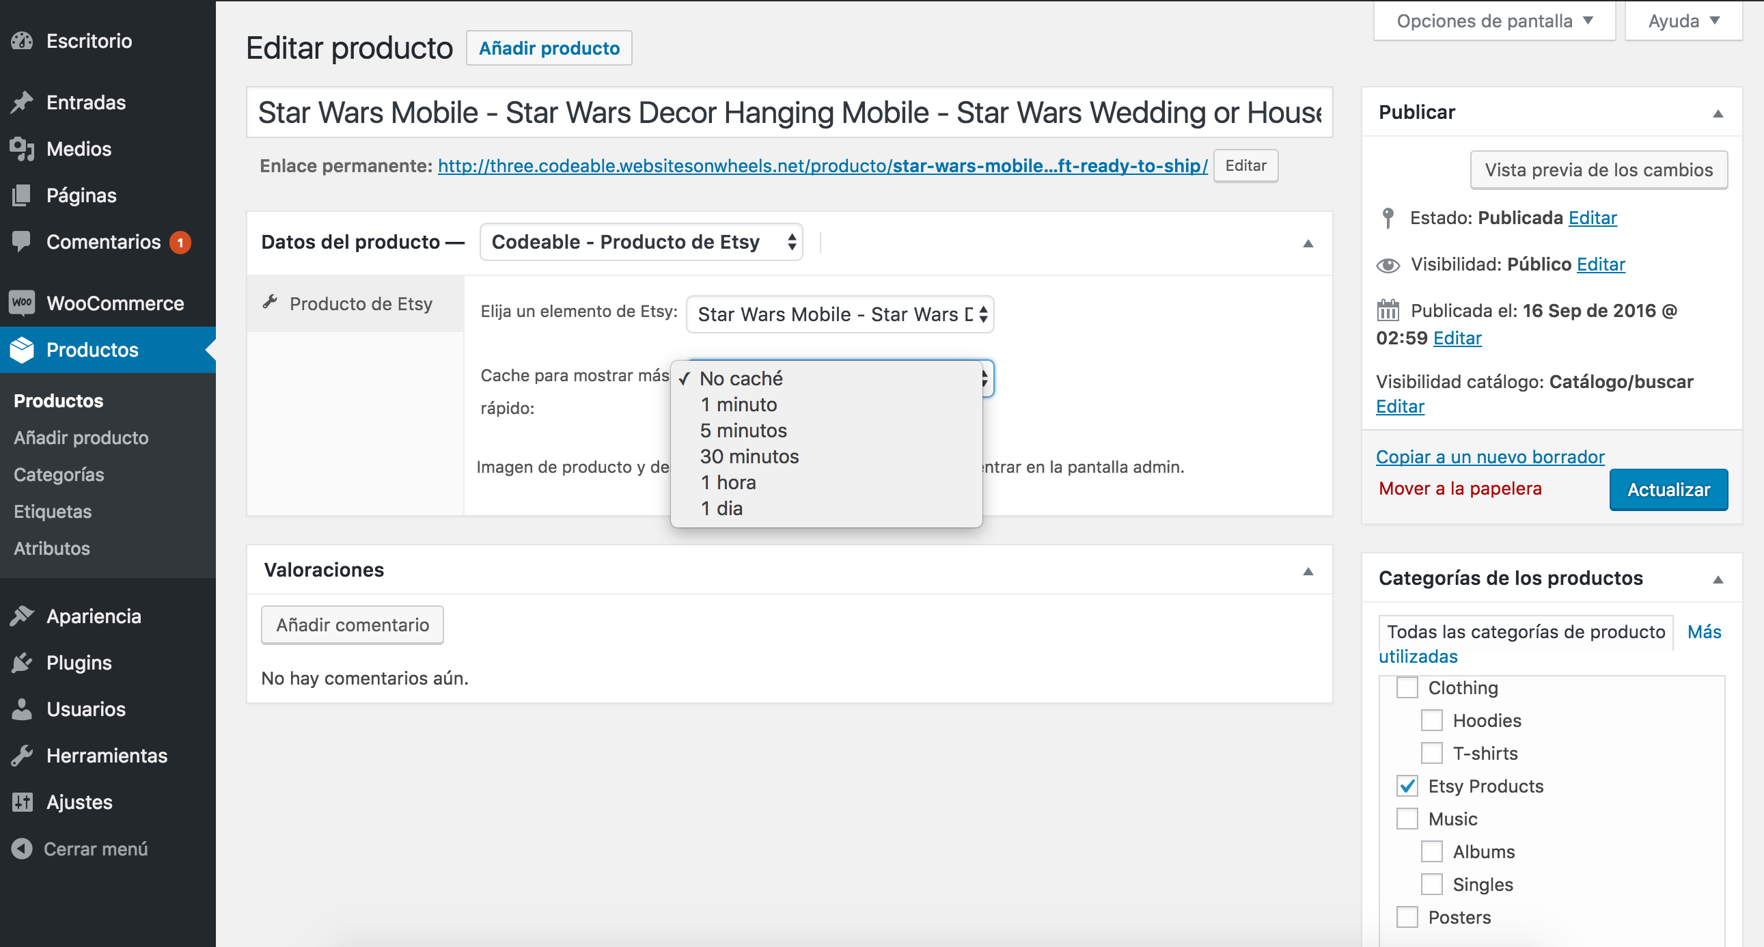This screenshot has width=1764, height=947.
Task: Expand the Opciones de pantalla panel
Action: coord(1494,21)
